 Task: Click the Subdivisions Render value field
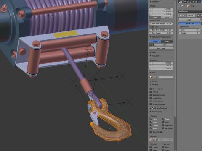pyautogui.click(x=189, y=33)
